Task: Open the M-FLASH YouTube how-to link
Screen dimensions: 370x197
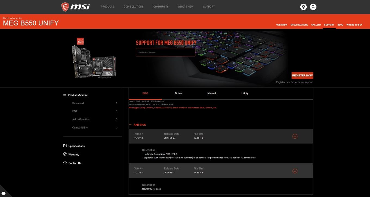Action: [151, 105]
